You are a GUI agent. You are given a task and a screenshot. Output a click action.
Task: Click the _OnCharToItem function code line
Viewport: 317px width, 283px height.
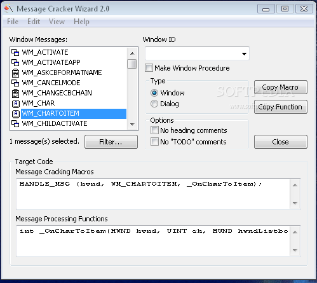[154, 231]
